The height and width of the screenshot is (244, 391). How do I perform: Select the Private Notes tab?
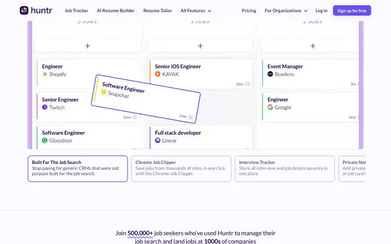[352, 169]
